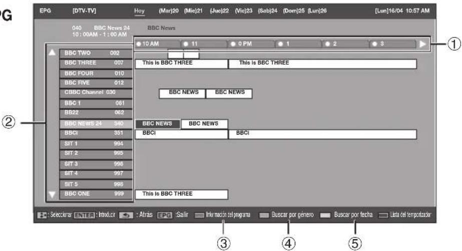Select channel SIT 2 995
The height and width of the screenshot is (251, 462).
tap(96, 154)
